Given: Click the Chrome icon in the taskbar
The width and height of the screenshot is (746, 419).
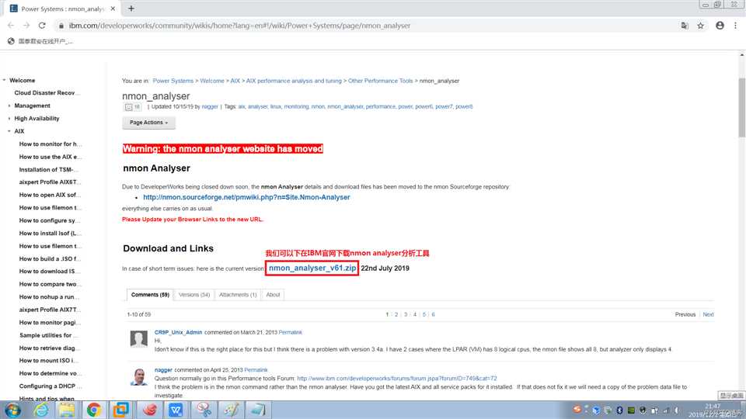Looking at the screenshot, I should point(94,410).
